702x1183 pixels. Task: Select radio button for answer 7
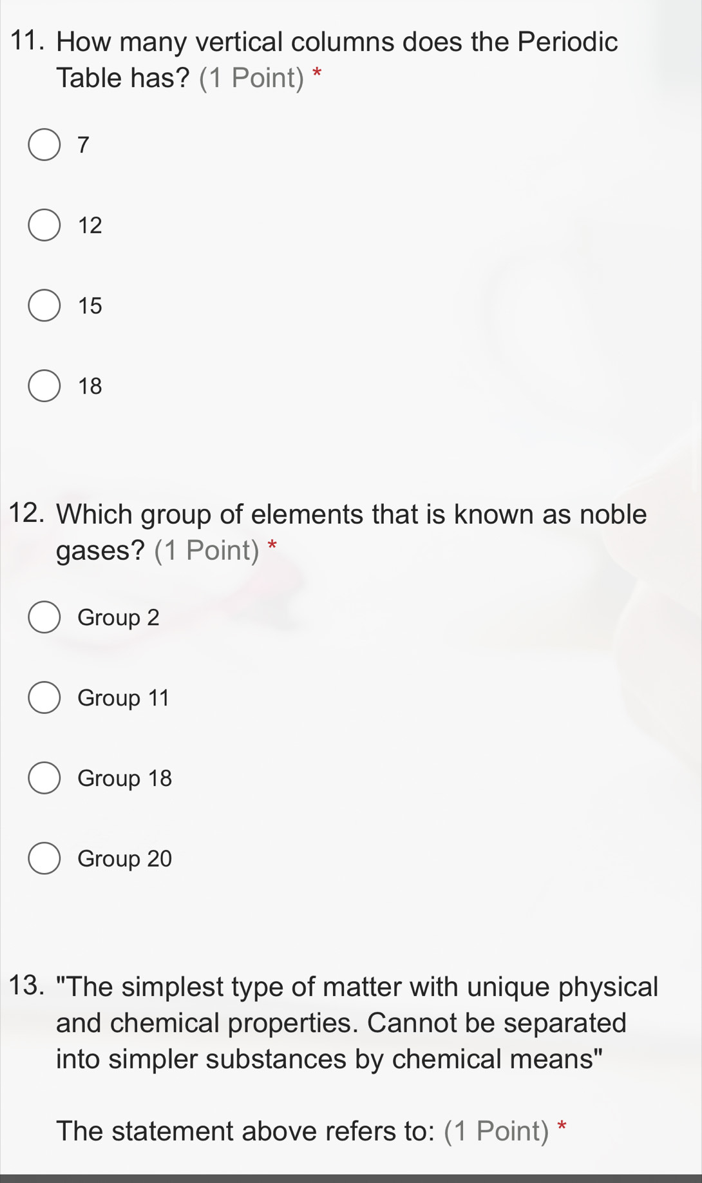pos(44,145)
